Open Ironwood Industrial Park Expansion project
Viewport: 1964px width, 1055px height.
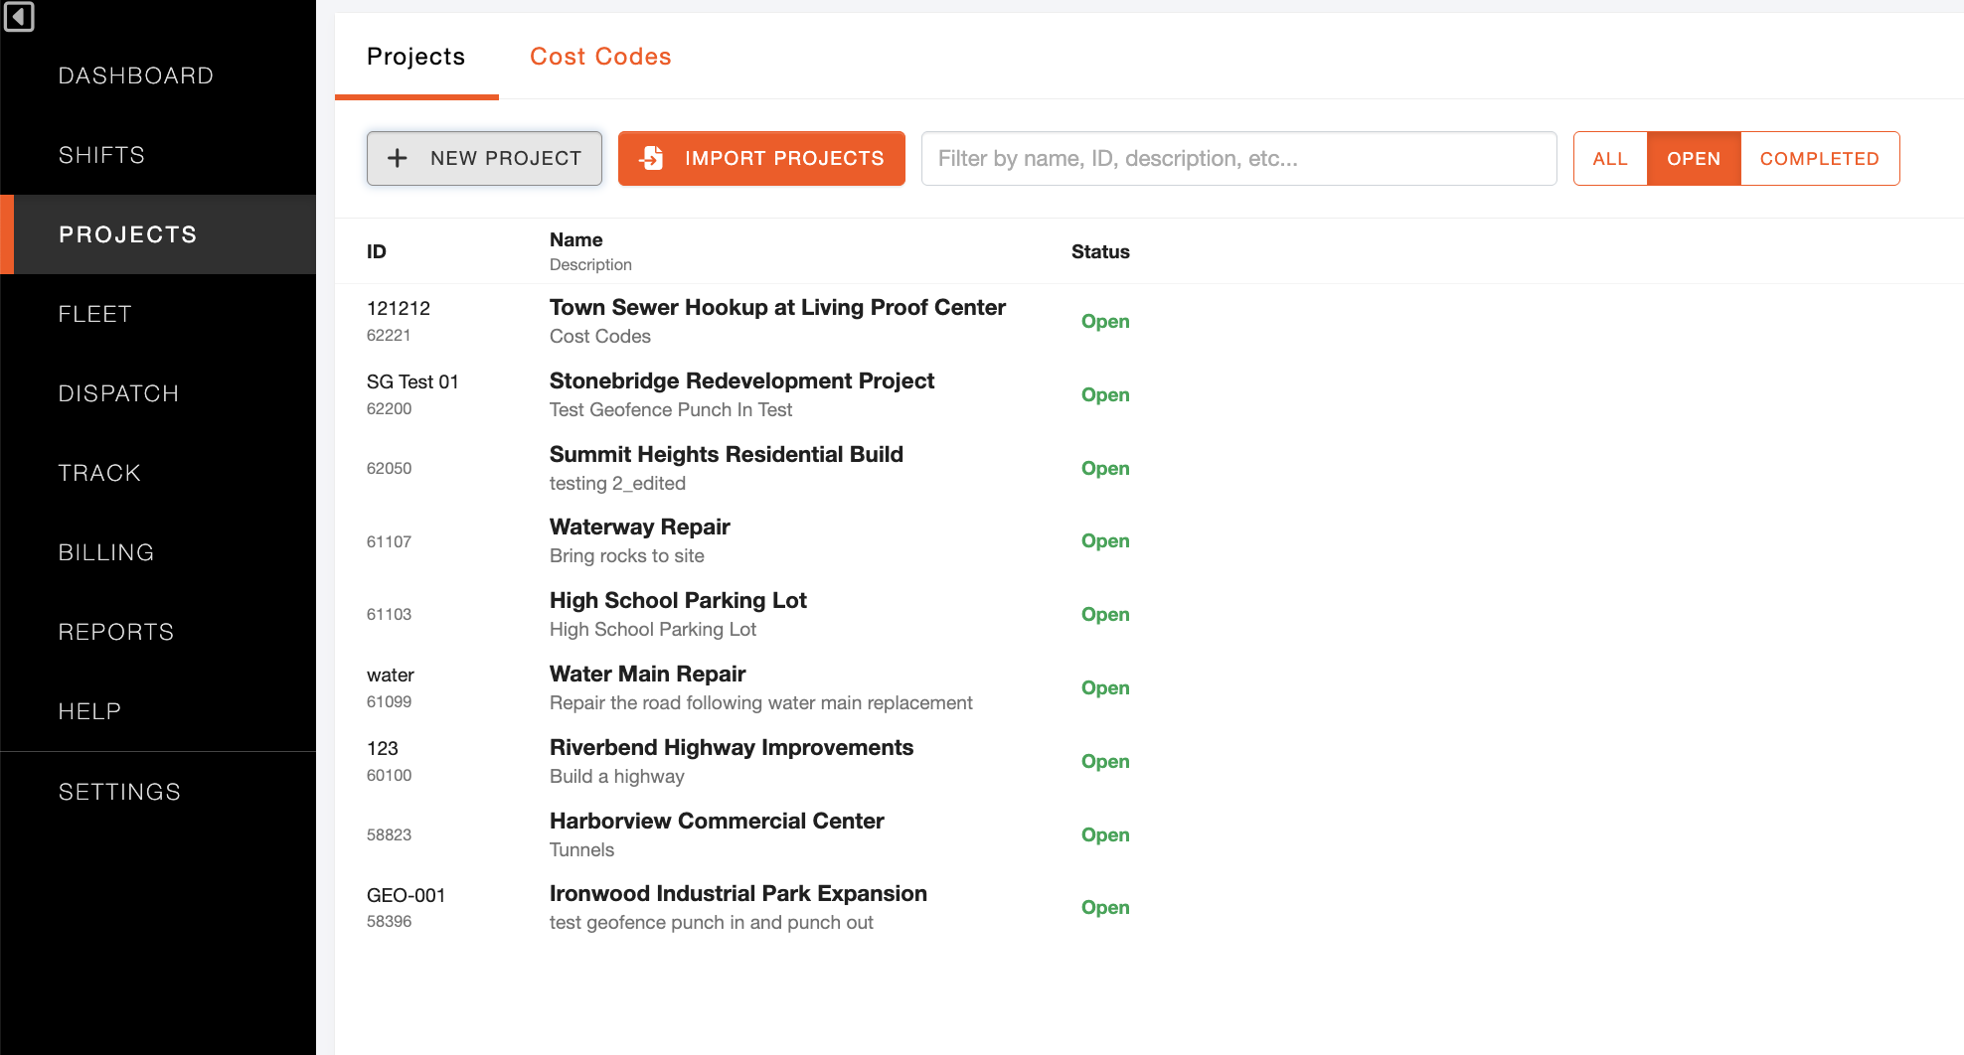(x=737, y=894)
